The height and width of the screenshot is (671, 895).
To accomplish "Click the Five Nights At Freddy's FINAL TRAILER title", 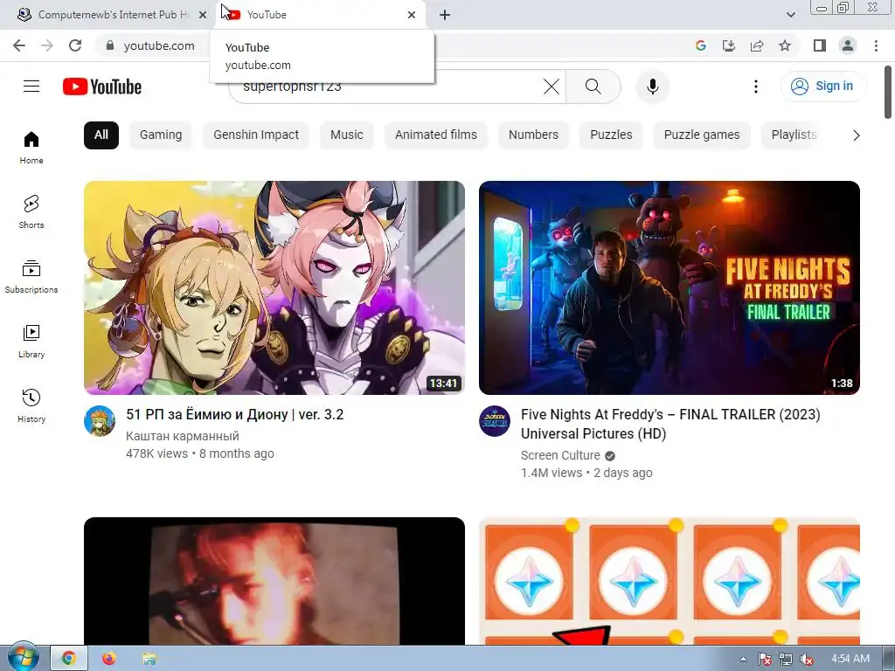I will 670,424.
